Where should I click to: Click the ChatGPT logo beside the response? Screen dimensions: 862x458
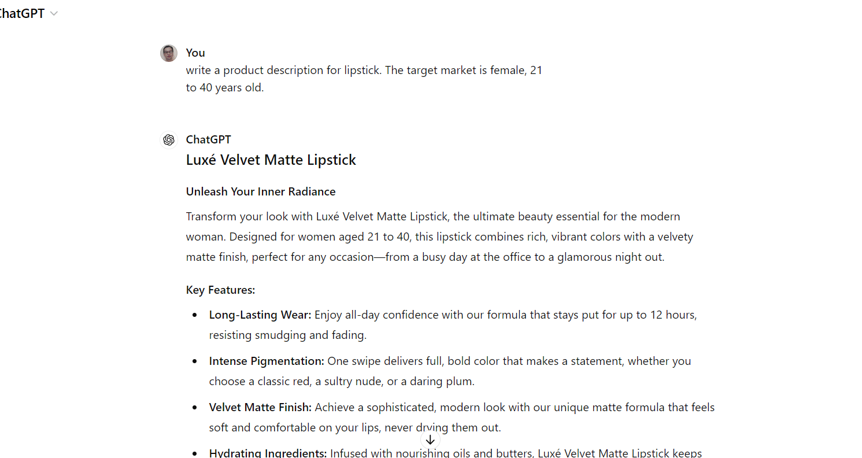pyautogui.click(x=169, y=140)
